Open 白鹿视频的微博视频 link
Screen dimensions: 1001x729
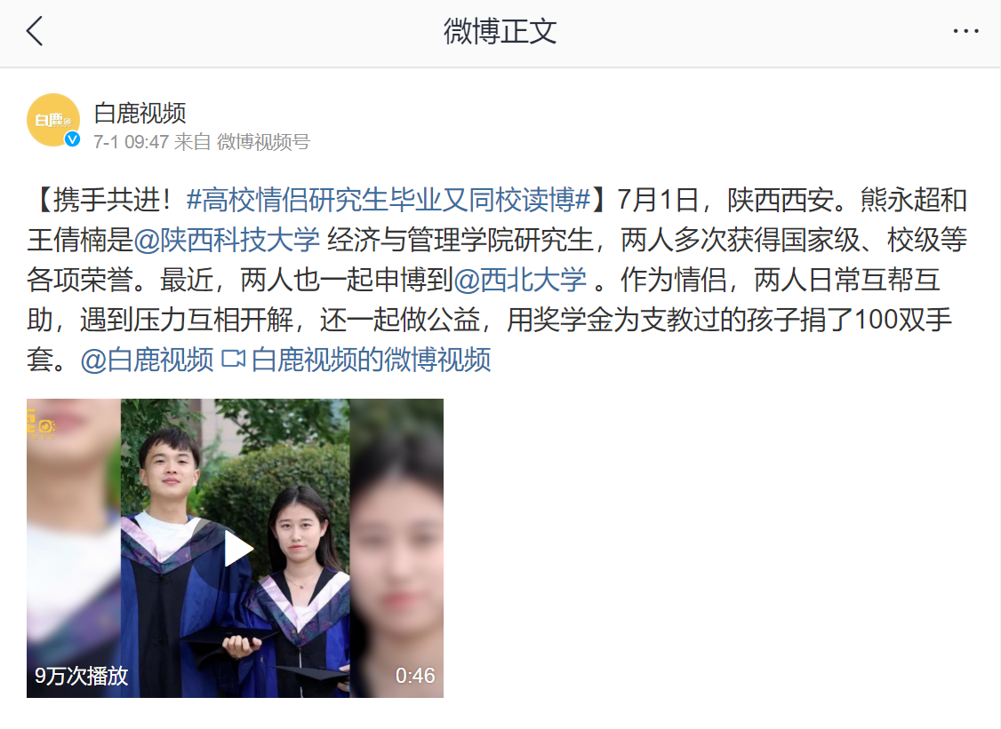[371, 360]
